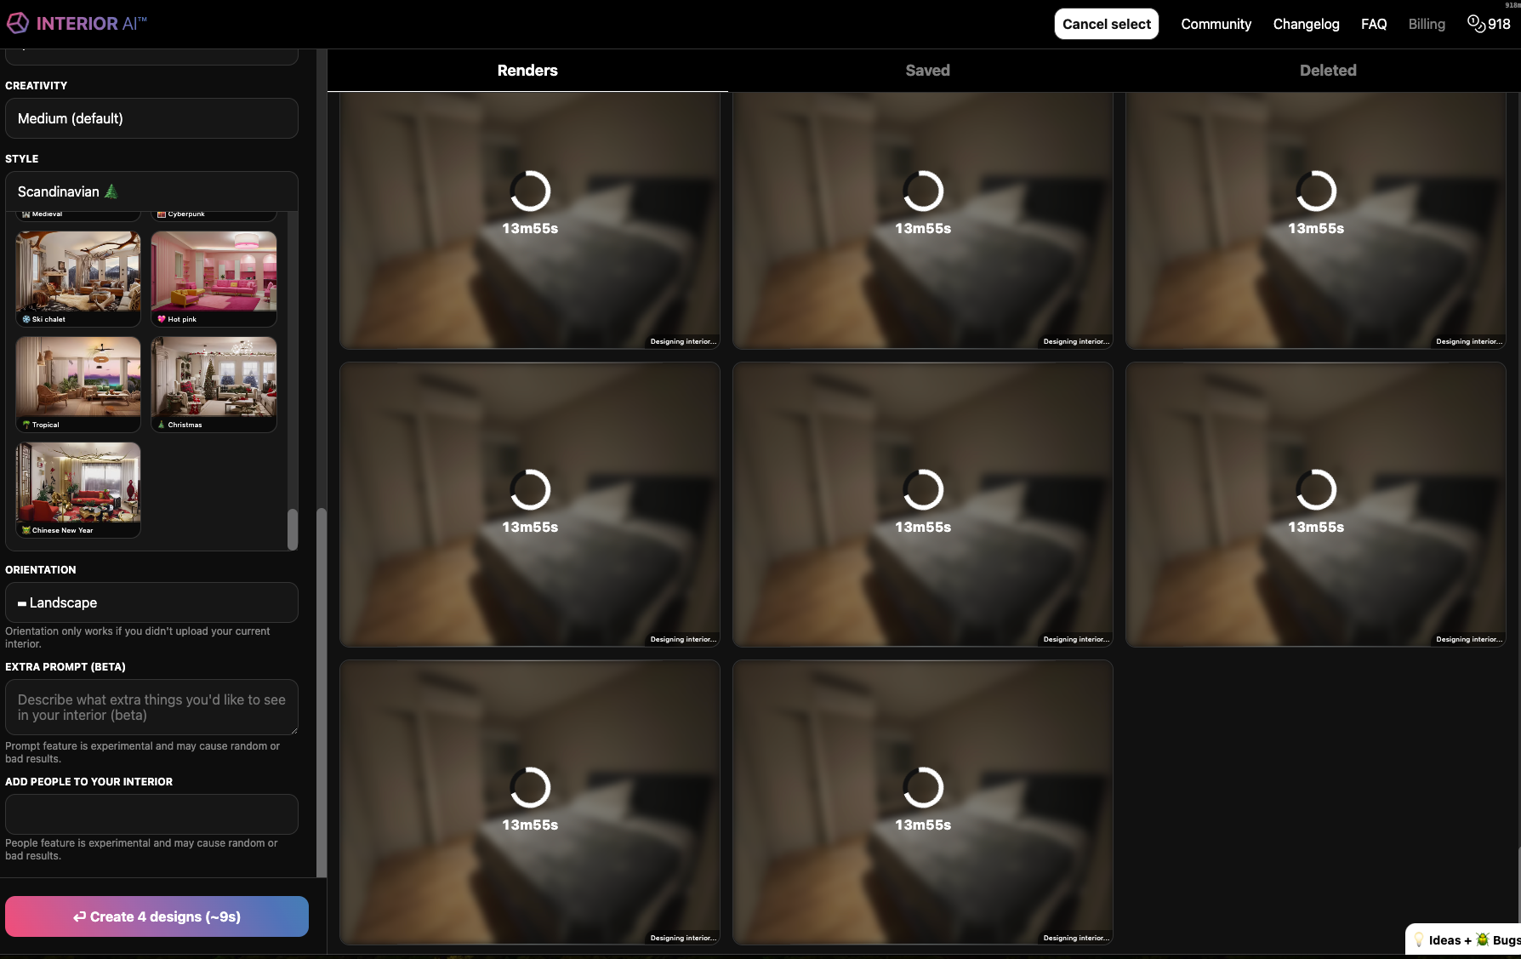Image resolution: width=1521 pixels, height=959 pixels.
Task: Open the Creativity dropdown
Action: (151, 118)
